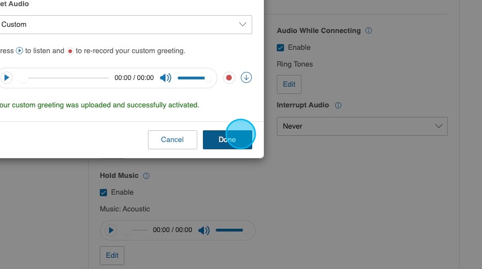This screenshot has height=269, width=482.
Task: Mute the custom greeting speaker icon
Action: (x=165, y=78)
